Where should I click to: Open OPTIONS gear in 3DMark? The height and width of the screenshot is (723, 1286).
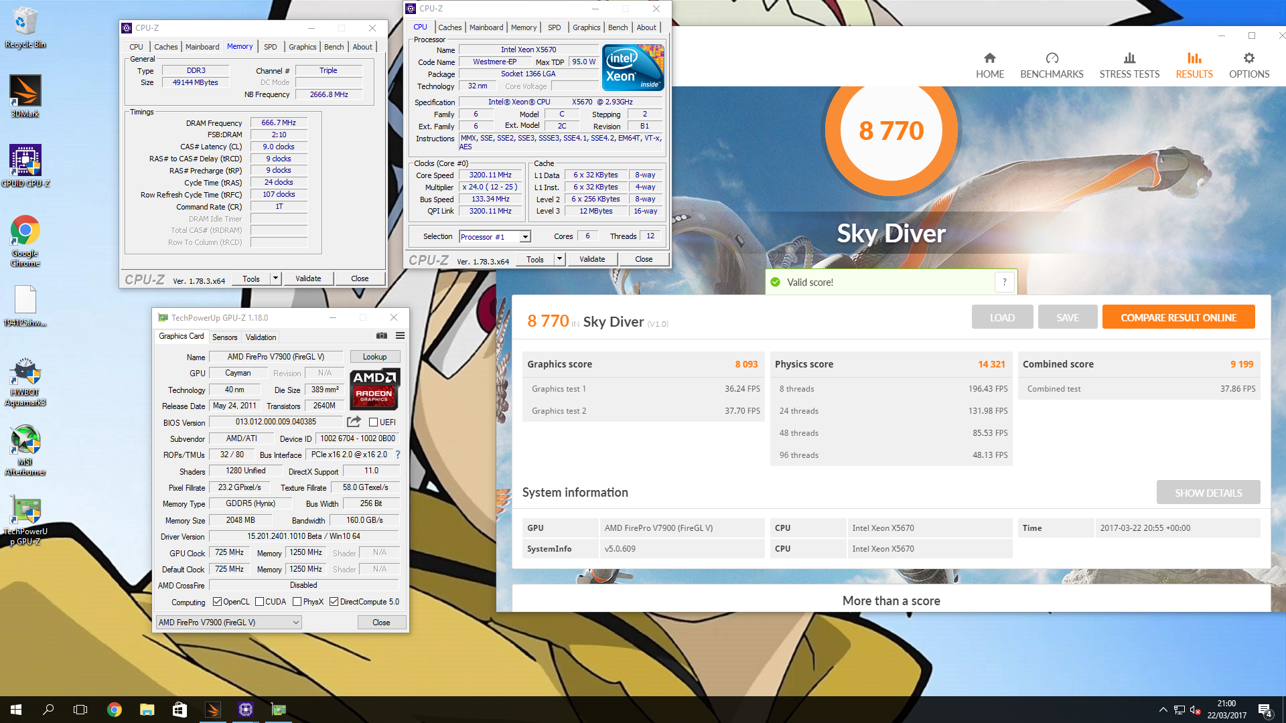click(1249, 66)
